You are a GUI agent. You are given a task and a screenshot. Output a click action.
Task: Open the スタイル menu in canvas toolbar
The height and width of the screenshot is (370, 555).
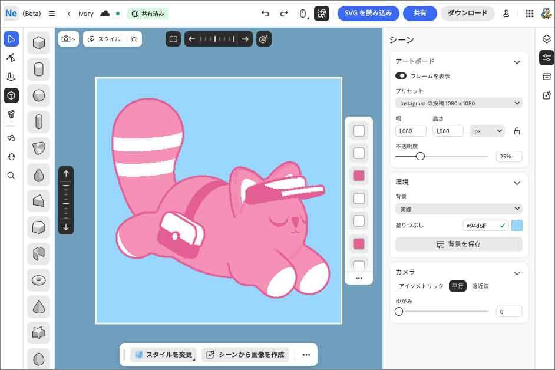(104, 39)
